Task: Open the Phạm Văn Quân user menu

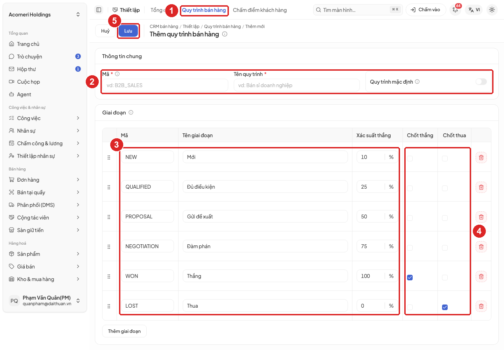Action: click(45, 301)
